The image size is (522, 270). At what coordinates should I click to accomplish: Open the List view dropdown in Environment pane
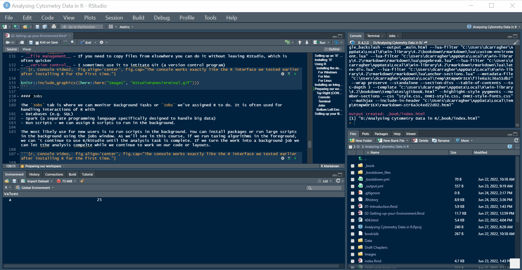tap(325, 181)
